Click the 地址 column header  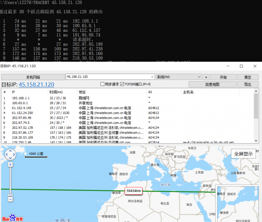click(82, 92)
